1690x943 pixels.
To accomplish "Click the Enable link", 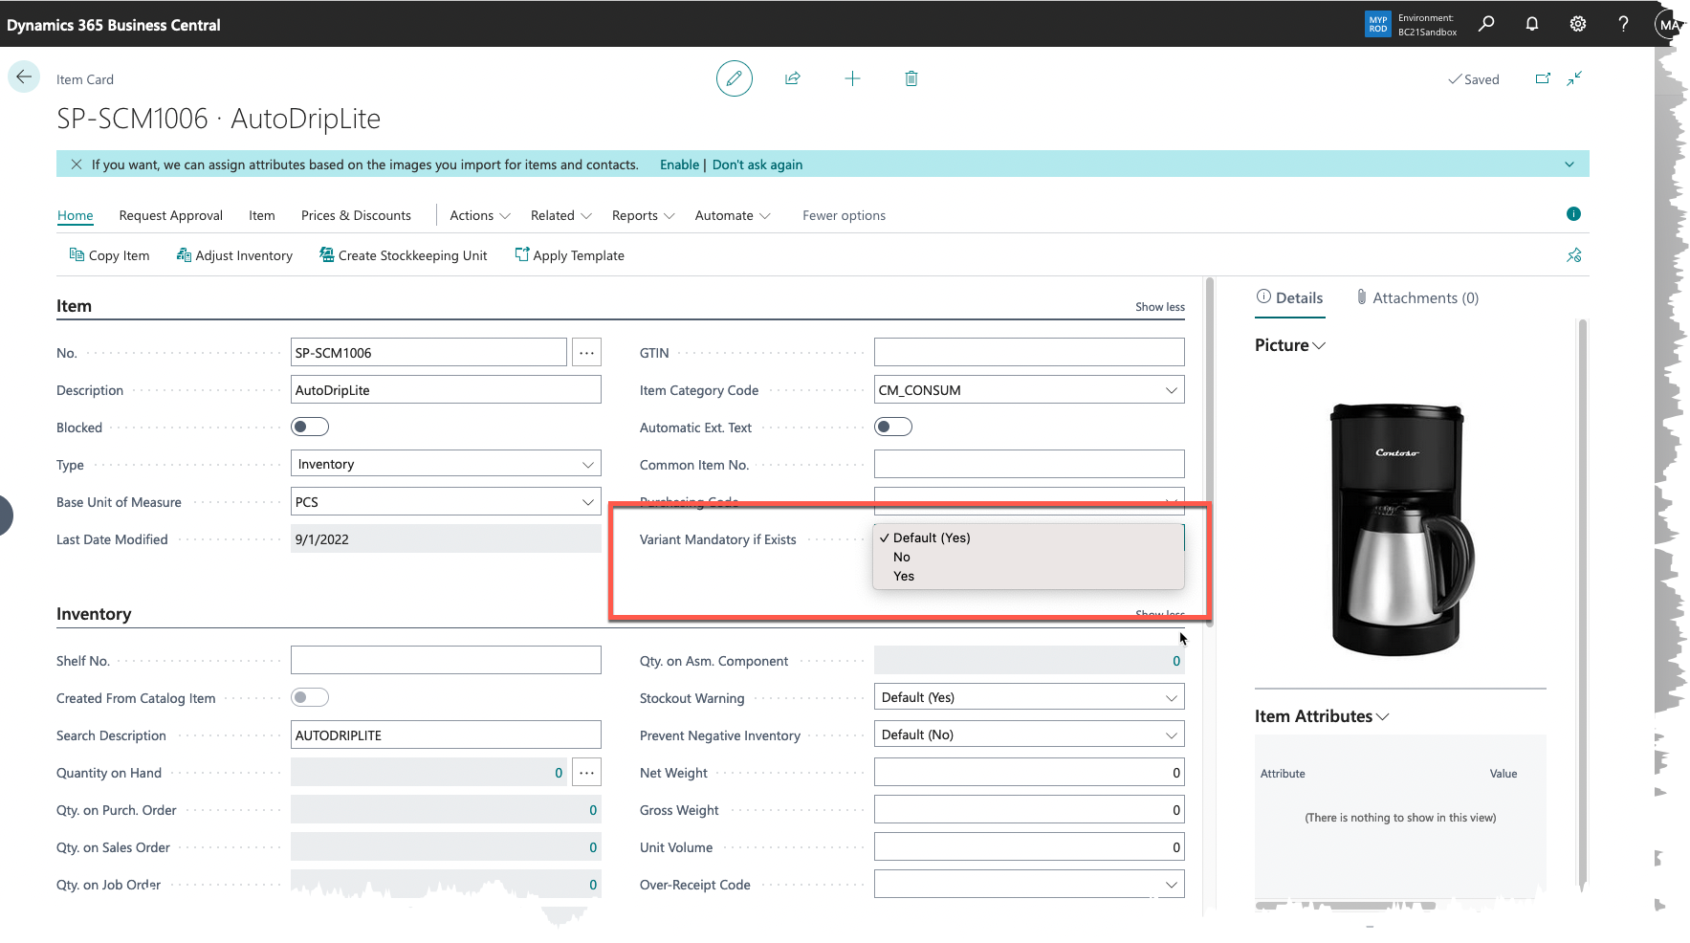I will 679,164.
